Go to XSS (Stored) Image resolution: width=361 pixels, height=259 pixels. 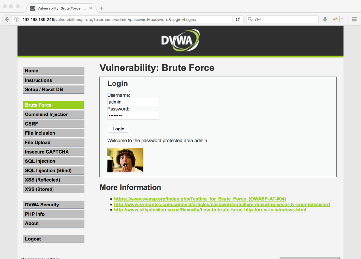point(53,189)
